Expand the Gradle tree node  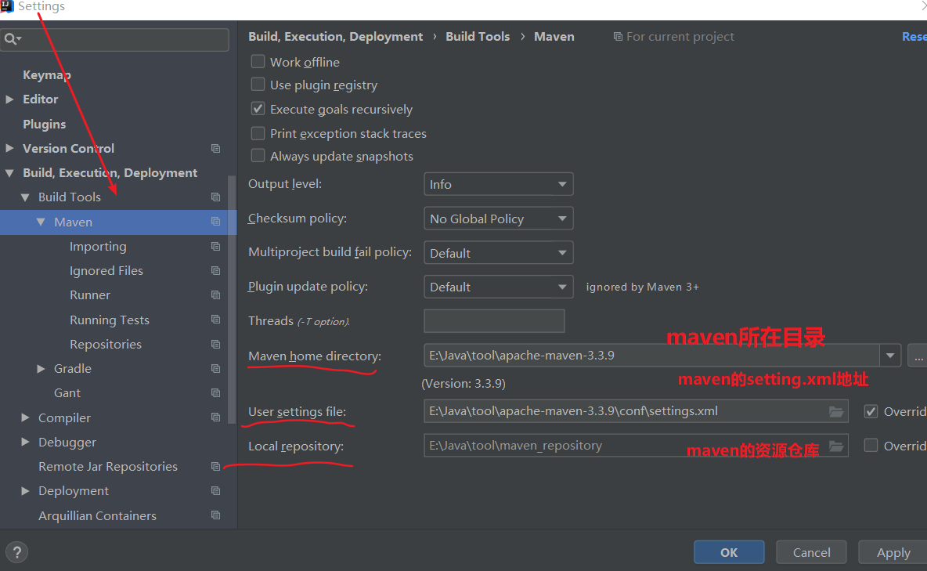(41, 369)
